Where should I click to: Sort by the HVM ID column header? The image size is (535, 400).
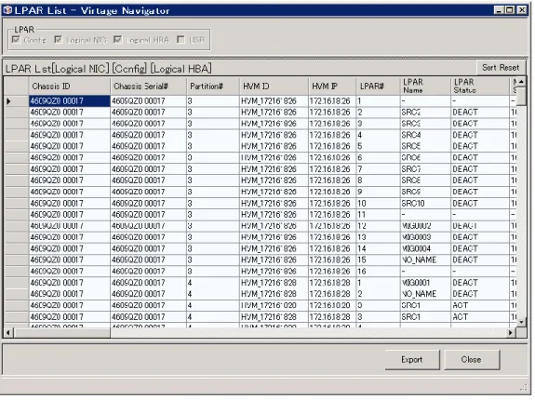(274, 87)
